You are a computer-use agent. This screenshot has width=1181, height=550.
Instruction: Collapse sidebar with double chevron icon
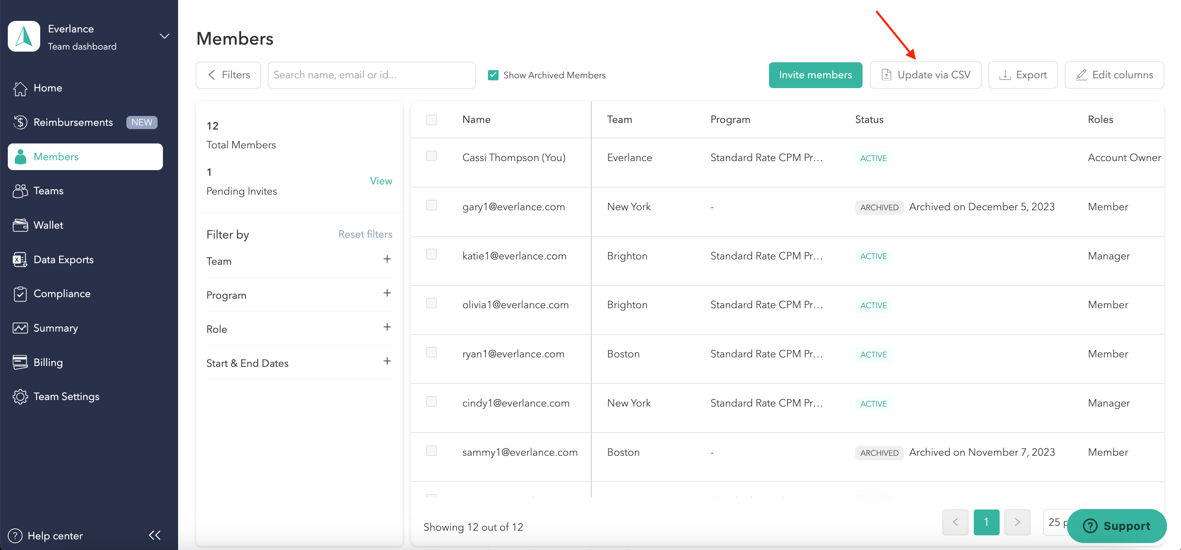(x=155, y=535)
